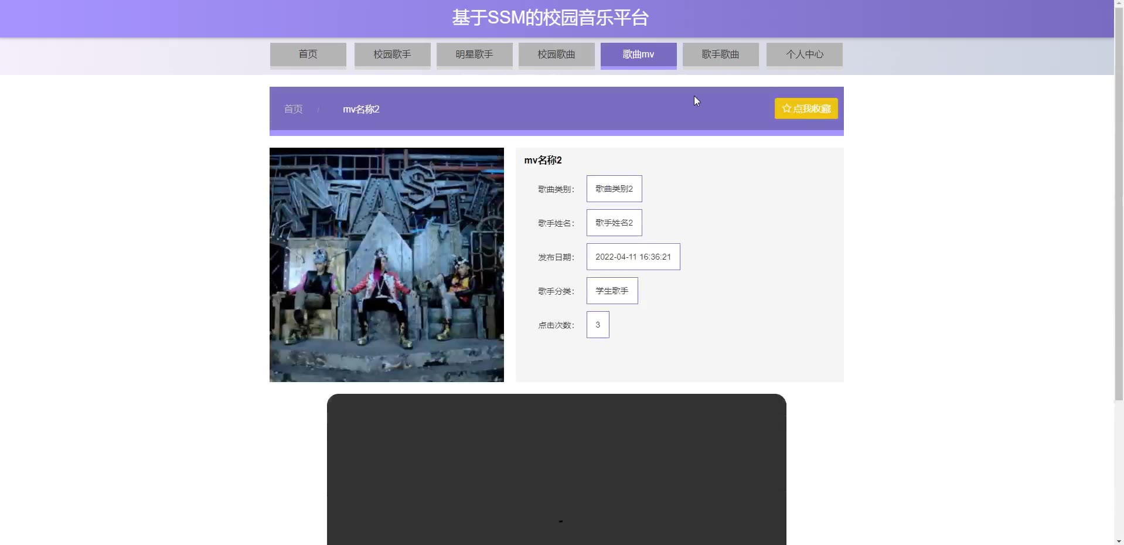Open the 首页 navigation tab
Screen dimensions: 1124x545
308,54
